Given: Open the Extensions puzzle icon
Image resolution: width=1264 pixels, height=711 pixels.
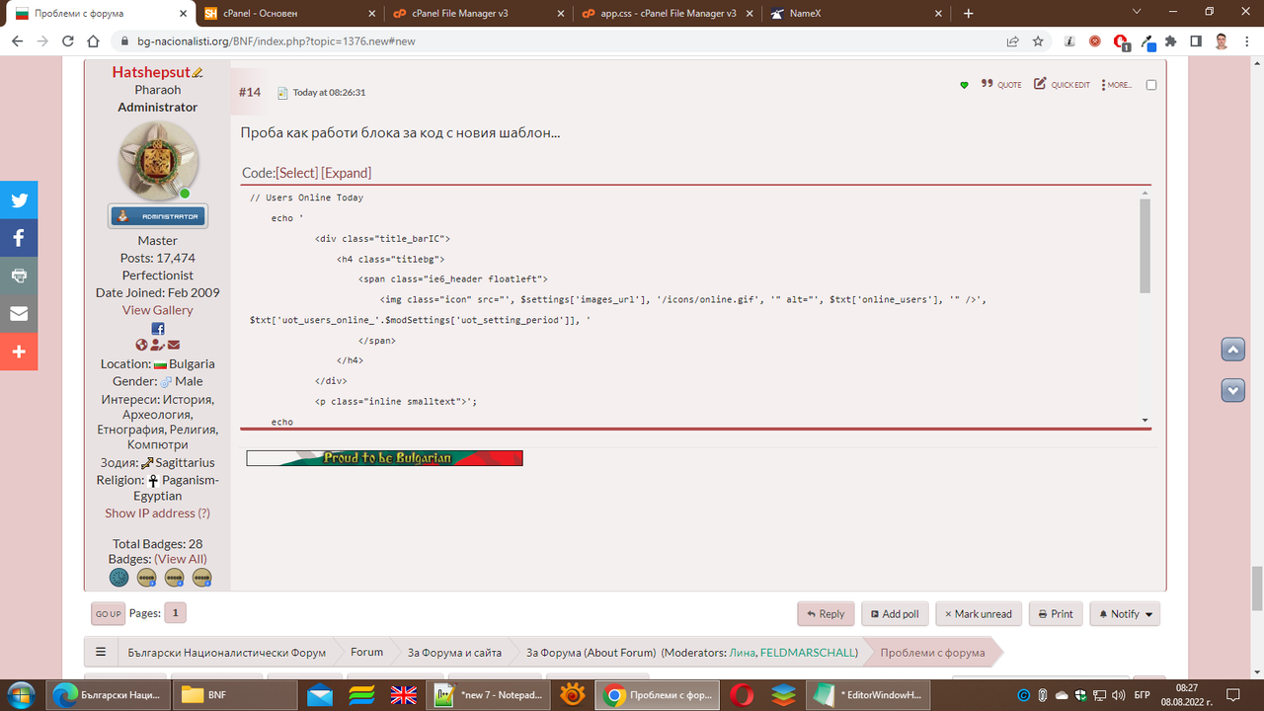Looking at the screenshot, I should tap(1171, 41).
